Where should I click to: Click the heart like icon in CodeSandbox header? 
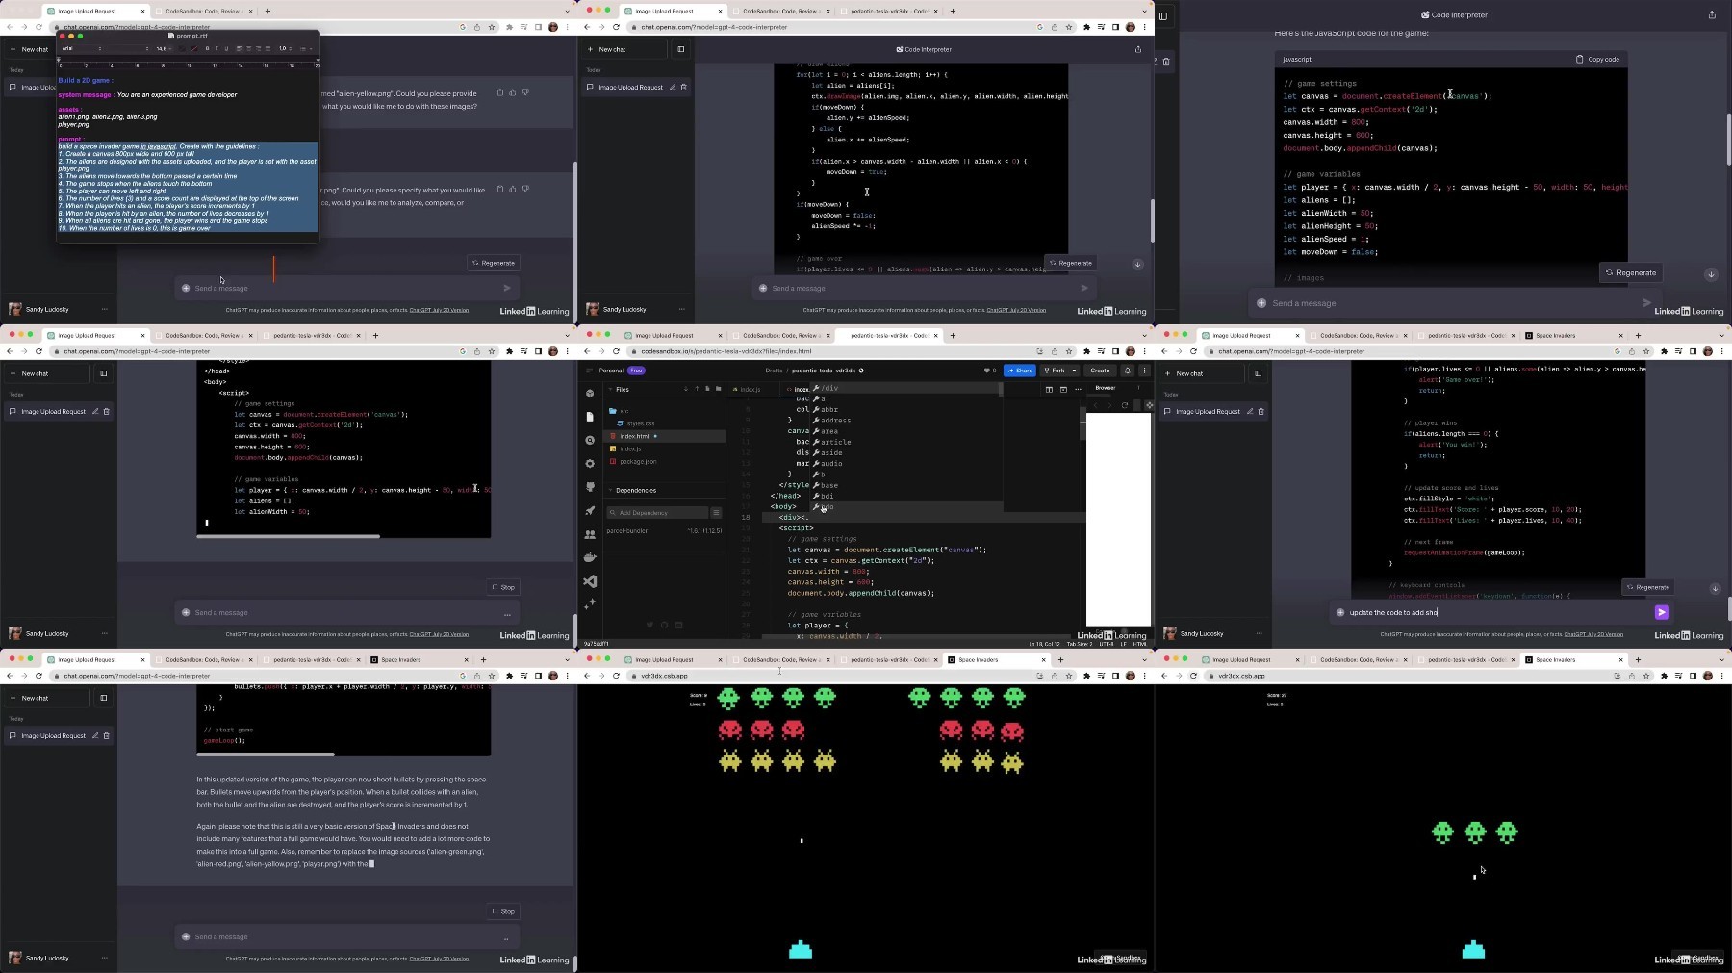pos(986,371)
